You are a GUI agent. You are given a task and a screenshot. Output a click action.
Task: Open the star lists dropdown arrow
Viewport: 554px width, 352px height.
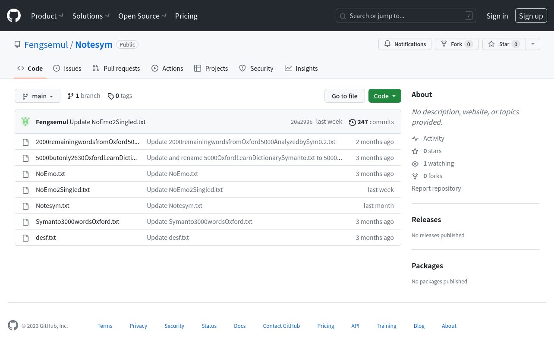coord(533,44)
